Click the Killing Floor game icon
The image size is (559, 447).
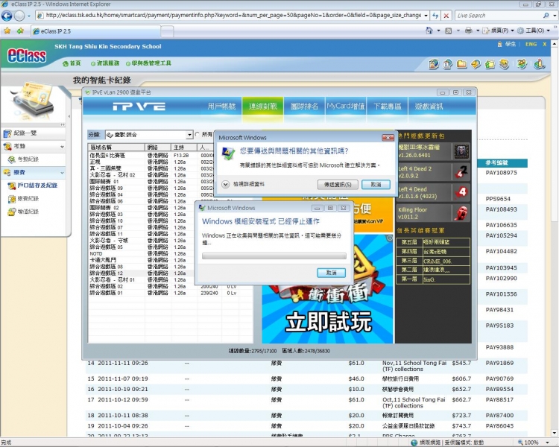pos(461,215)
